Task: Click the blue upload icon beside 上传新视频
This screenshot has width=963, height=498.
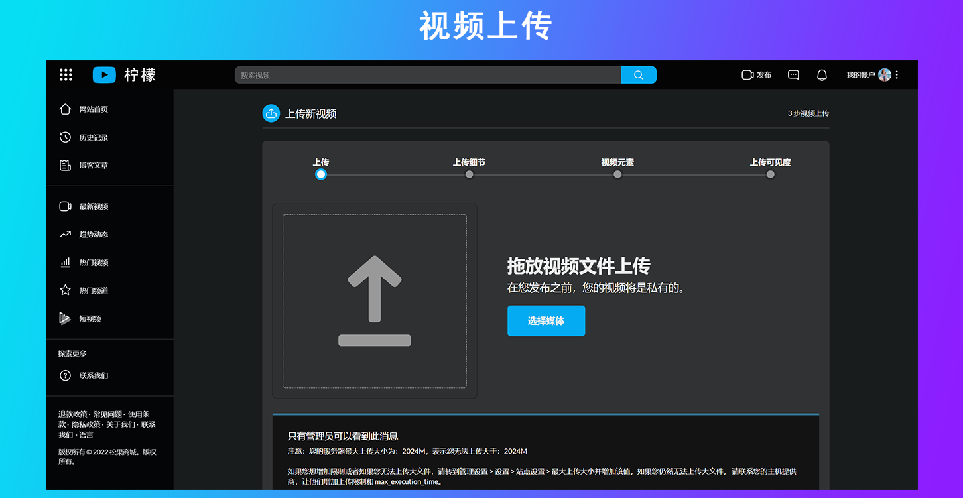Action: 271,113
